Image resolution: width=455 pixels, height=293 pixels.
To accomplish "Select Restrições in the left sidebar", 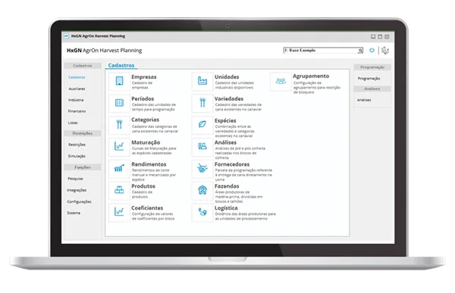I will (x=77, y=145).
